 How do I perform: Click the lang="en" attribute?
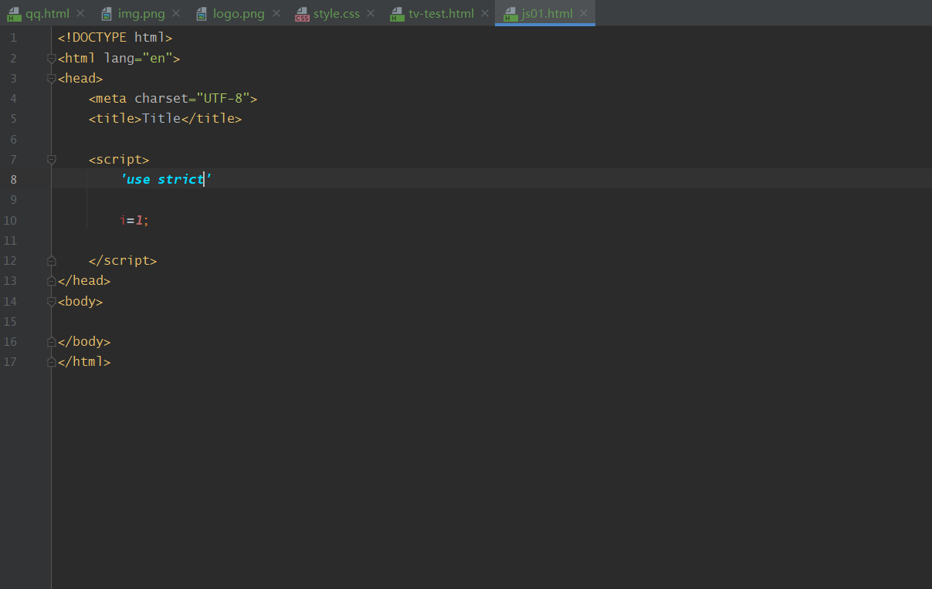(x=138, y=58)
